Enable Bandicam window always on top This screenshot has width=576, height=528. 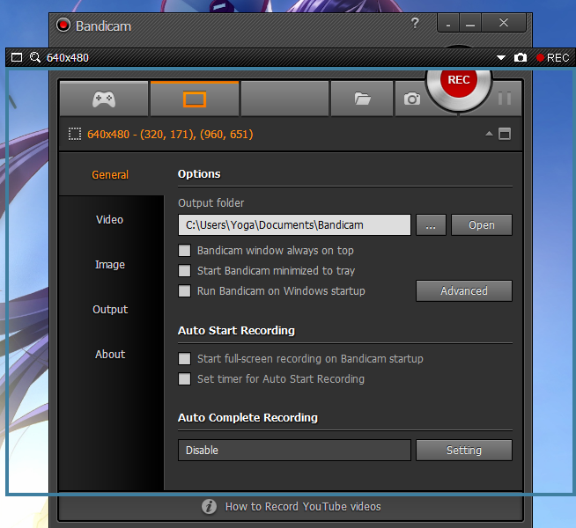coord(184,251)
